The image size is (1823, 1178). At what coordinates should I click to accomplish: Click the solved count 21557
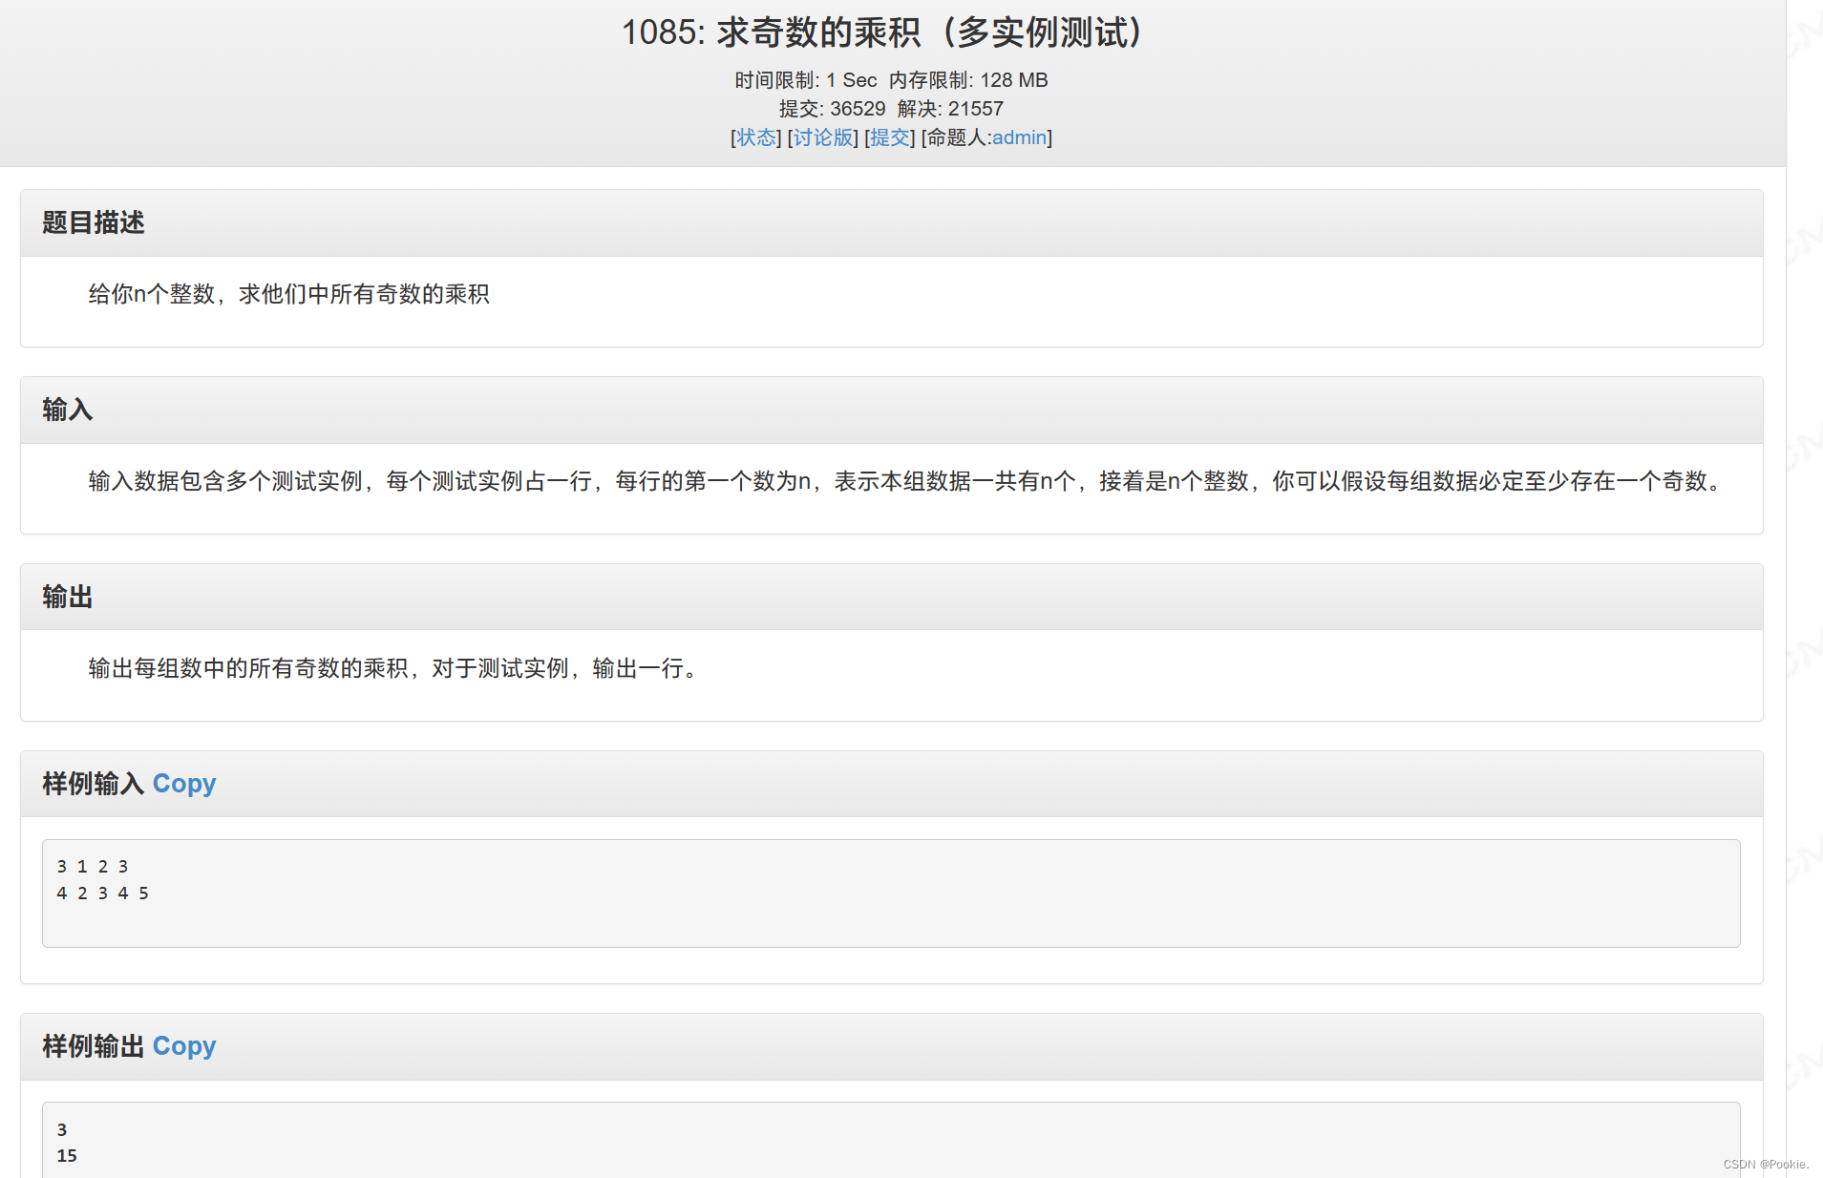975,109
